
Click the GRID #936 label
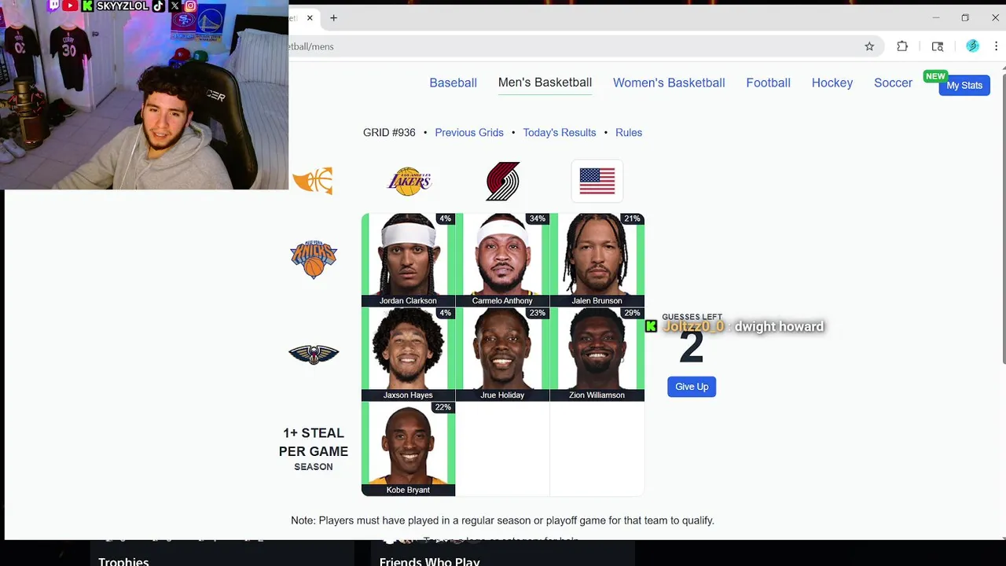click(389, 132)
